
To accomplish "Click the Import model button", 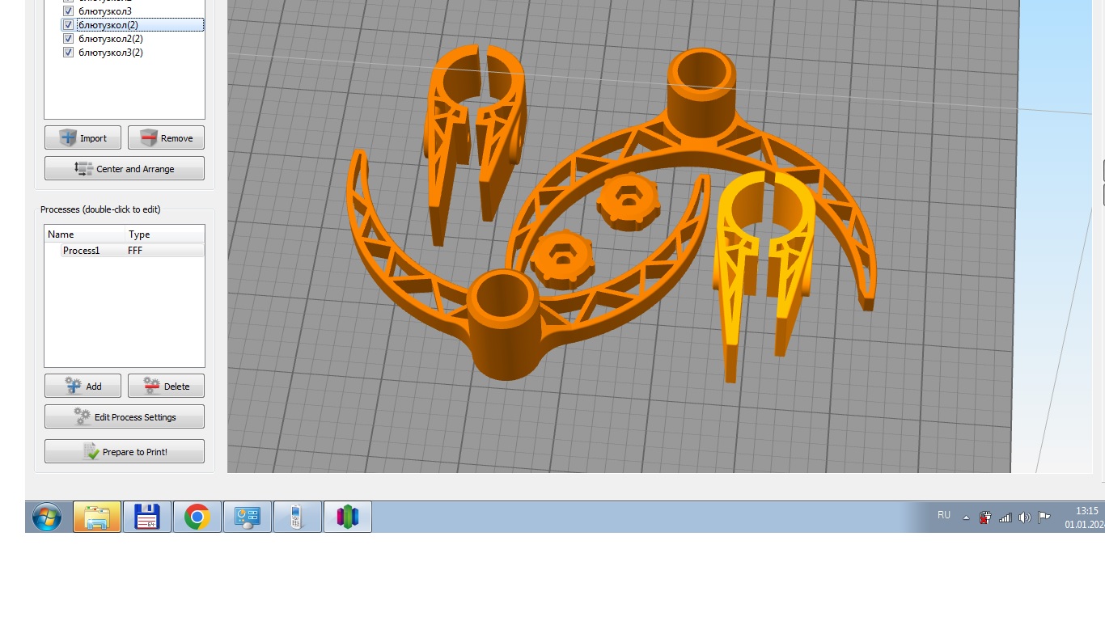I will tap(83, 137).
